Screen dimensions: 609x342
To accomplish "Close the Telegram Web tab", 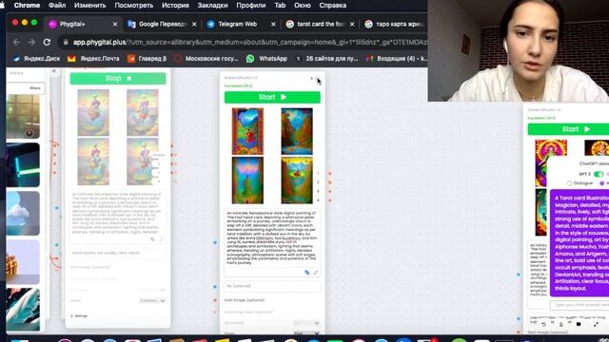I will 273,24.
